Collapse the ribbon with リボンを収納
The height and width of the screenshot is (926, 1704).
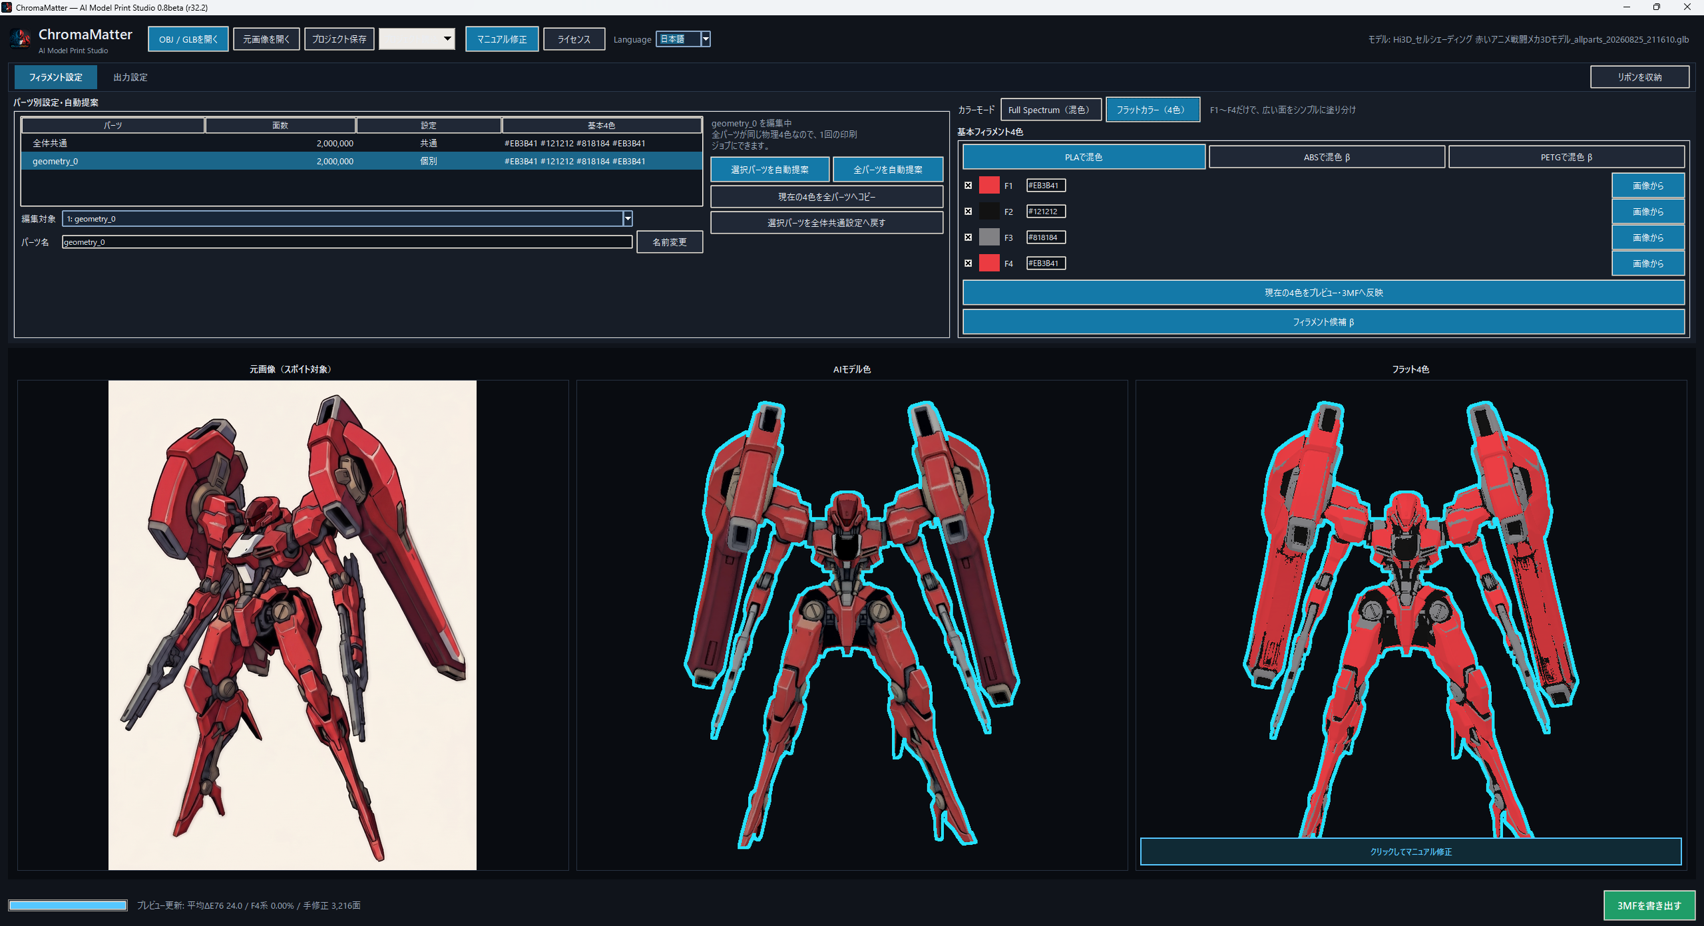point(1640,77)
